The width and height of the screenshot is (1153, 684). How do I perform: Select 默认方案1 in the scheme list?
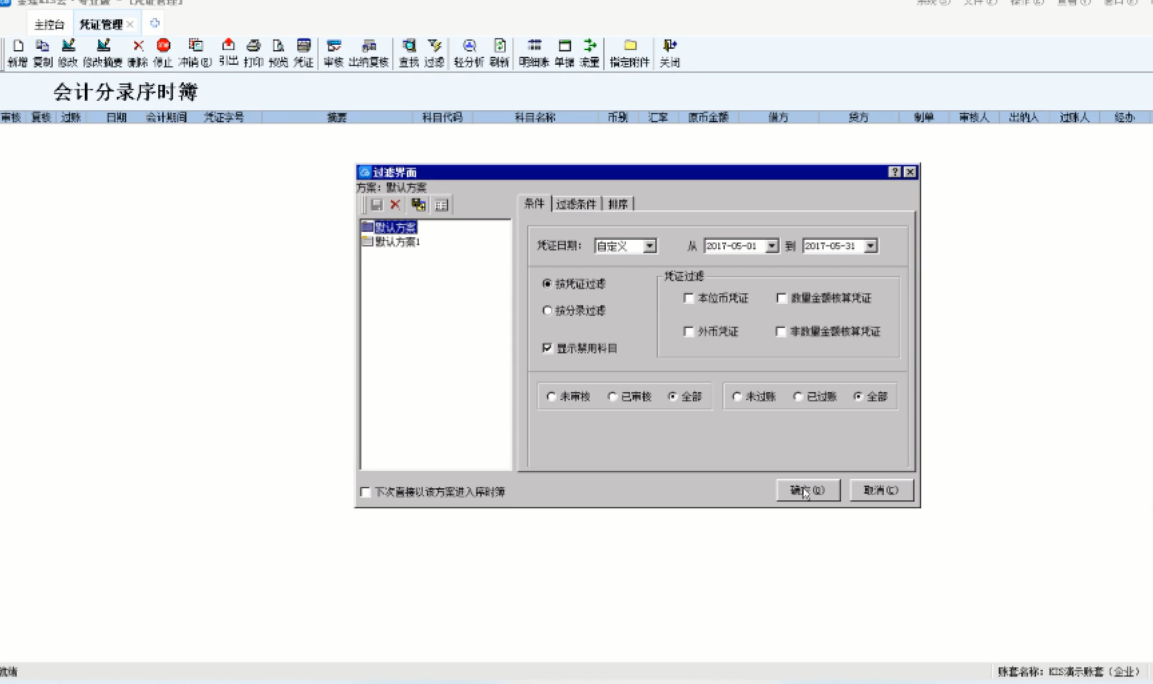click(397, 242)
